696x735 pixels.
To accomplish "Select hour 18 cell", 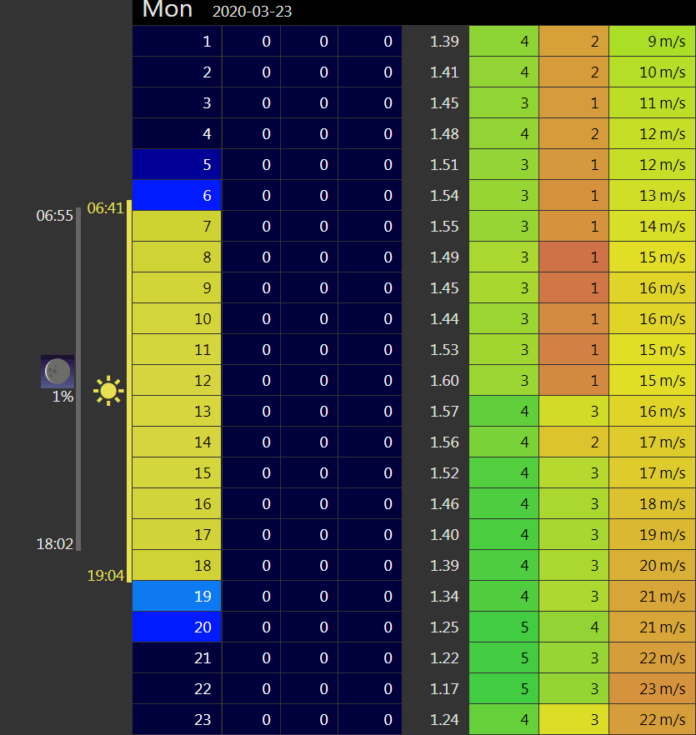I will [x=177, y=565].
